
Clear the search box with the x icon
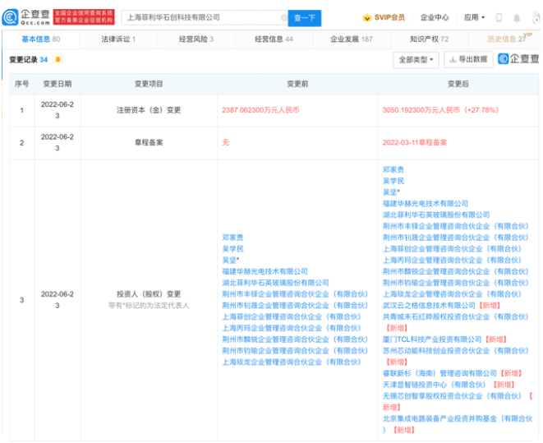point(284,17)
